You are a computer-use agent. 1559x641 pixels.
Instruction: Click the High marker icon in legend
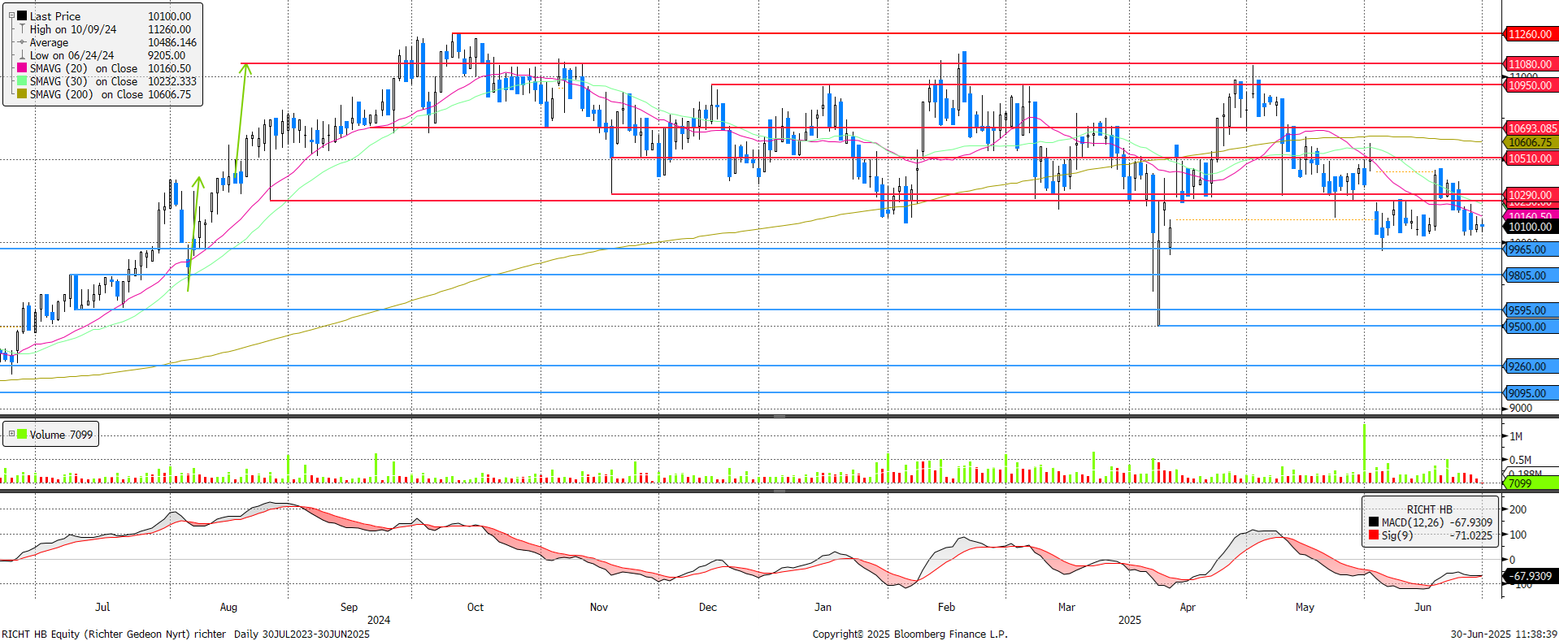(x=22, y=29)
